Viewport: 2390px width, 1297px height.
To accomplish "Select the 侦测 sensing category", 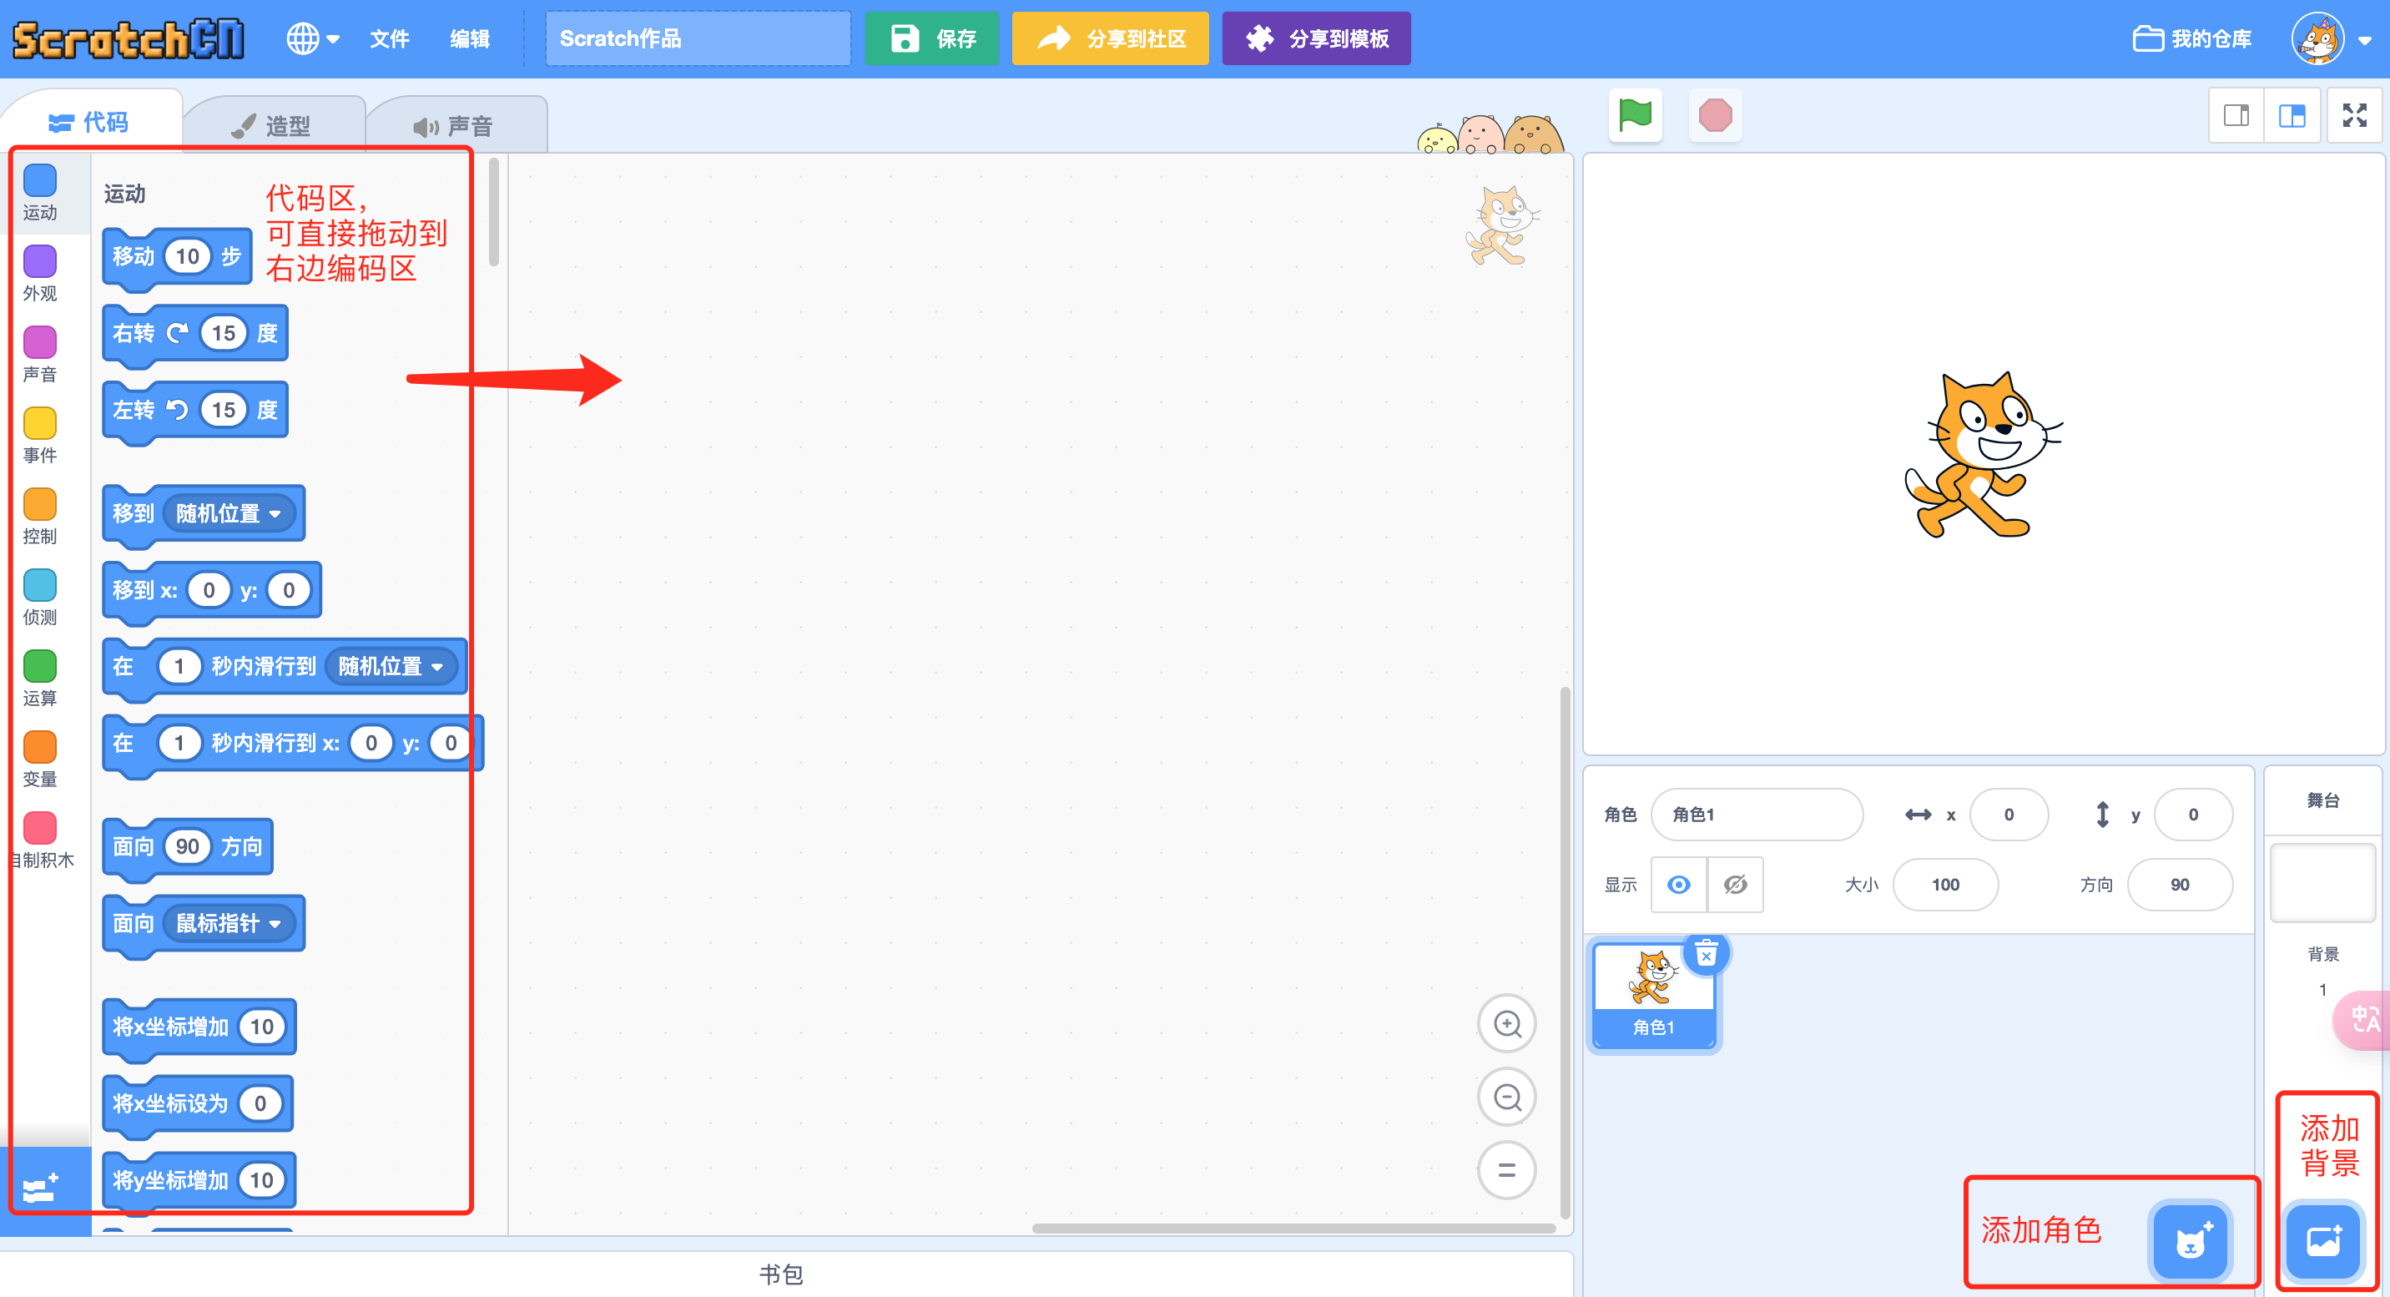I will 40,598.
